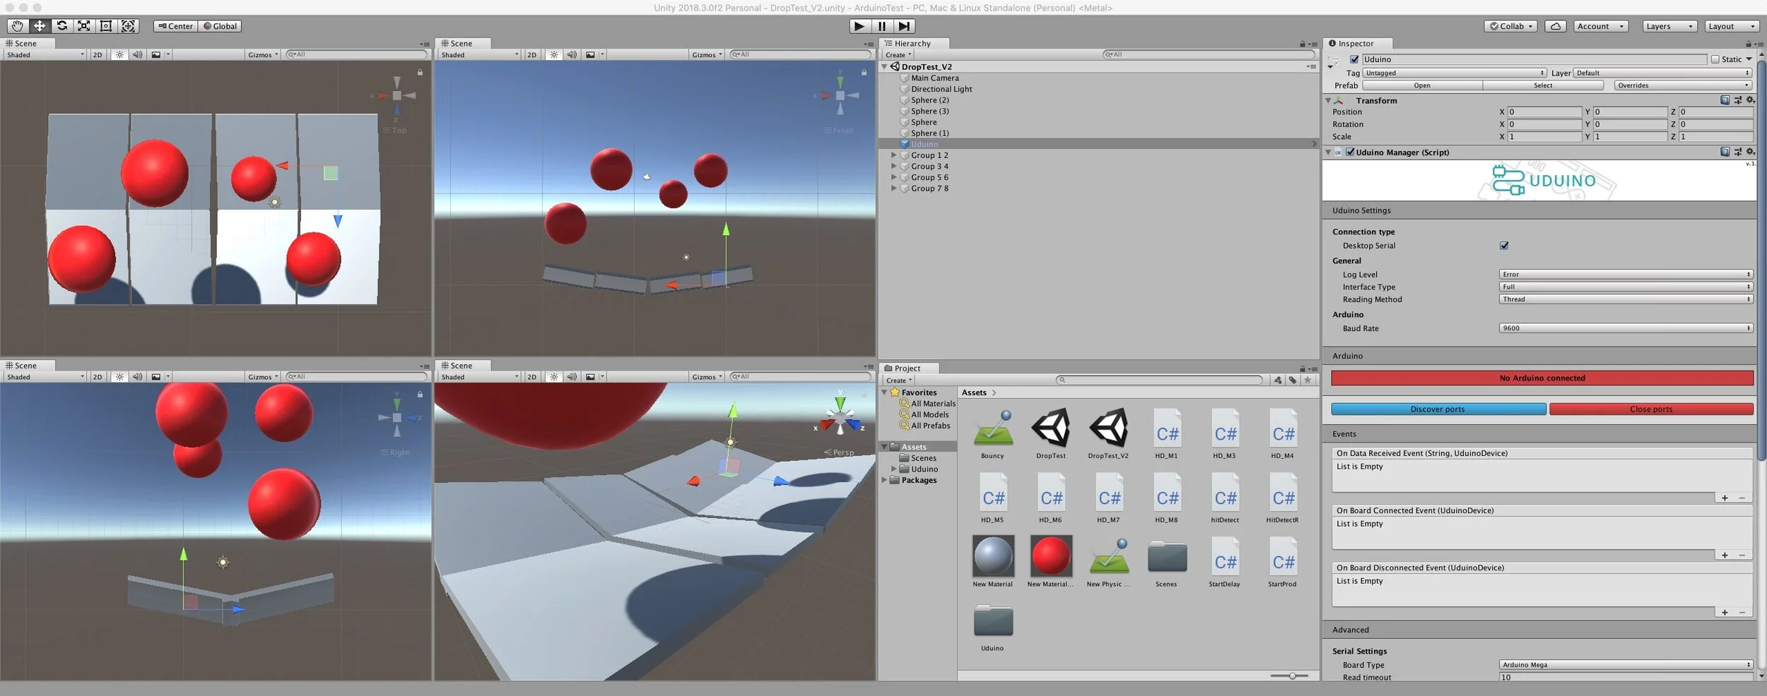1767x696 pixels.
Task: Toggle the Static checkbox
Action: point(1715,59)
